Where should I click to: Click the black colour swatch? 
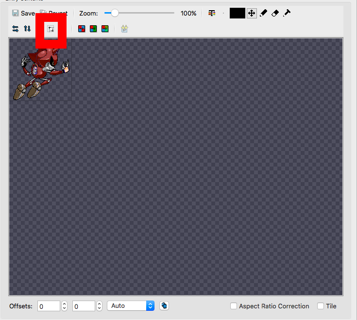pyautogui.click(x=237, y=13)
